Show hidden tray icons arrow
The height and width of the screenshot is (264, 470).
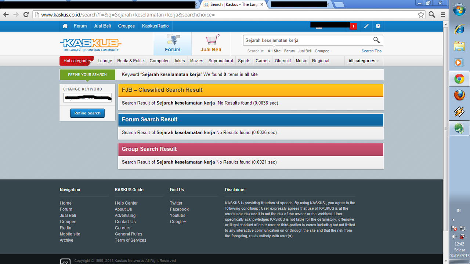coord(453,220)
